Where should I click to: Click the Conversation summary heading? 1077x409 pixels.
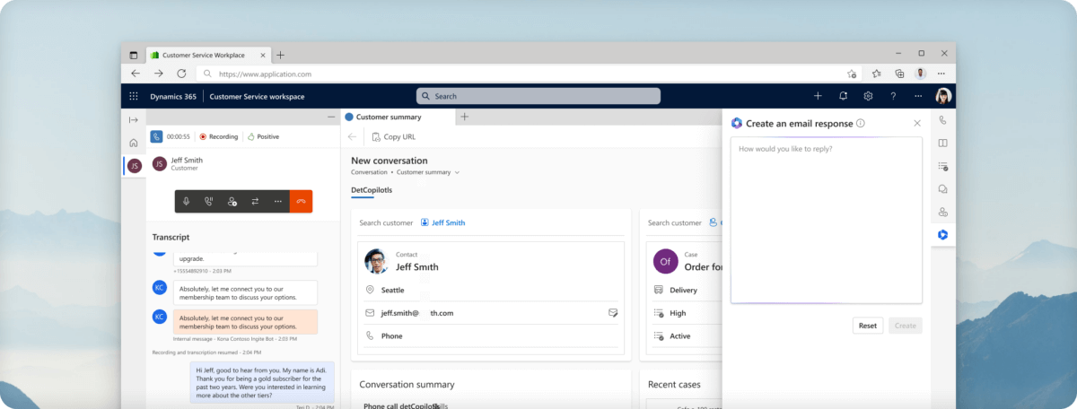point(407,385)
